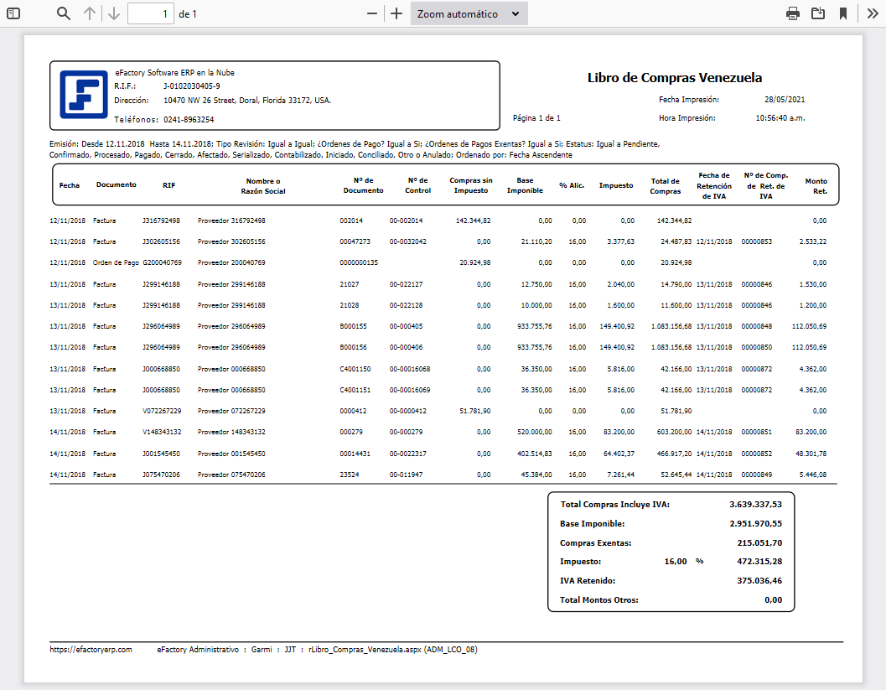Zoom in with the plus button
This screenshot has height=690, width=886.
pyautogui.click(x=396, y=13)
